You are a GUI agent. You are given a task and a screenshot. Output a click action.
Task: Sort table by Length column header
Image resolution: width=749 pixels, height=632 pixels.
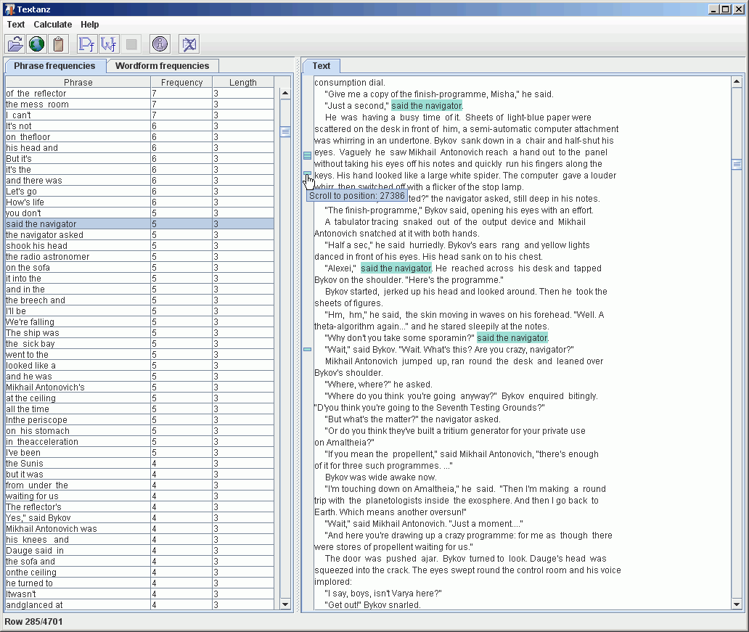point(242,82)
